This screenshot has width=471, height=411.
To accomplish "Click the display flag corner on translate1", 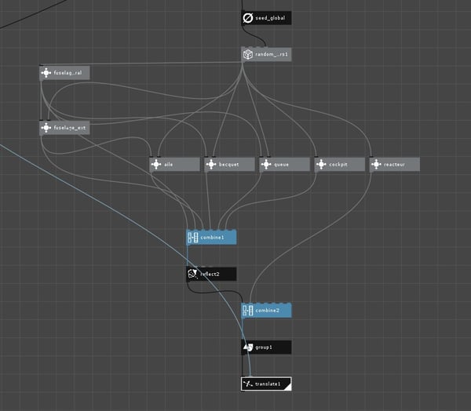I will pyautogui.click(x=288, y=387).
